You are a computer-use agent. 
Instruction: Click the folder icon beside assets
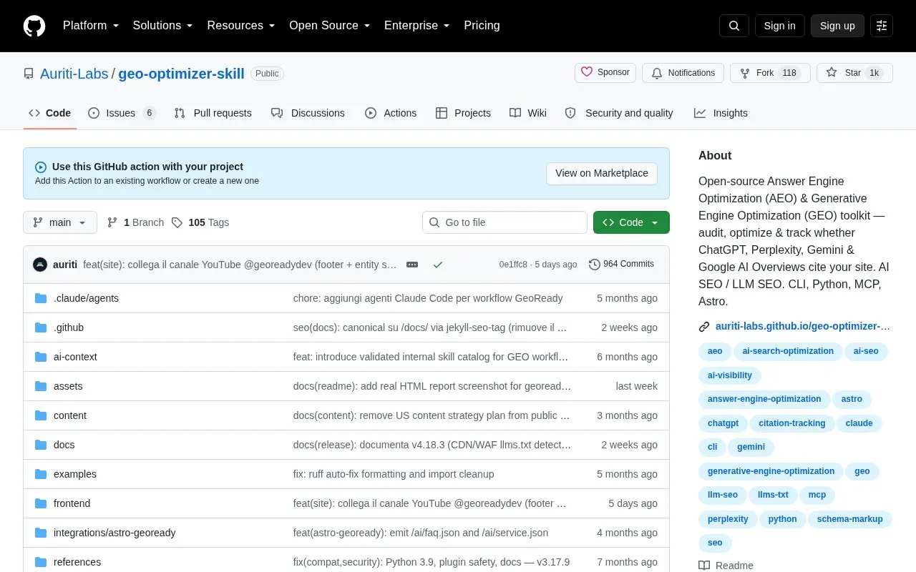(x=41, y=386)
